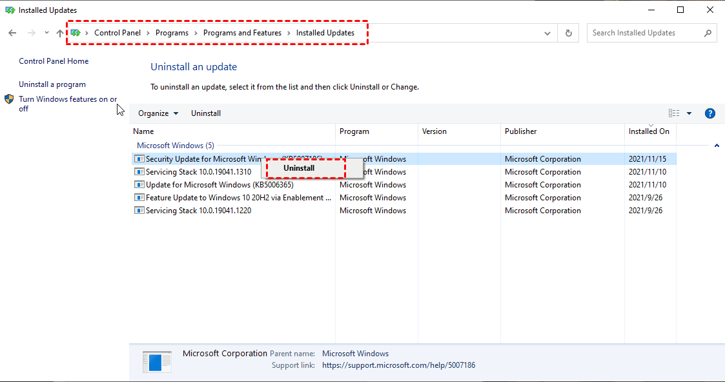Click the forward navigation arrow
The height and width of the screenshot is (382, 725).
click(x=32, y=33)
